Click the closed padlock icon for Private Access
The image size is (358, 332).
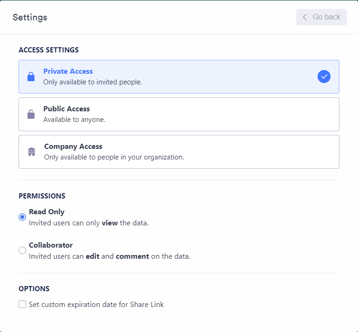[x=31, y=77]
